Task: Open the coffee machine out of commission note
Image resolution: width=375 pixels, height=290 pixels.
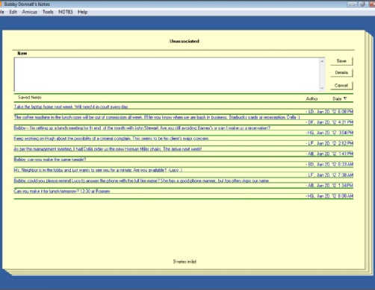Action: [x=157, y=117]
